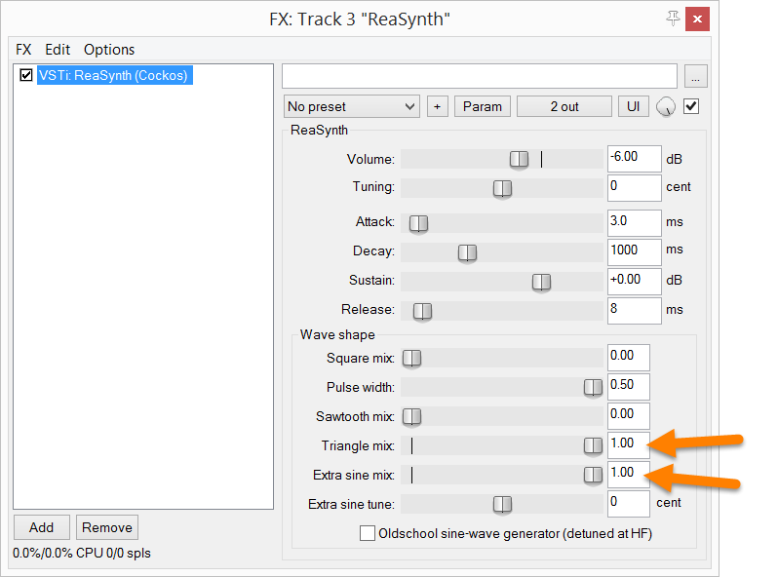Select VSTi: ReaSynth (Cockos) in FX list
Image resolution: width=778 pixels, height=577 pixels.
[114, 75]
